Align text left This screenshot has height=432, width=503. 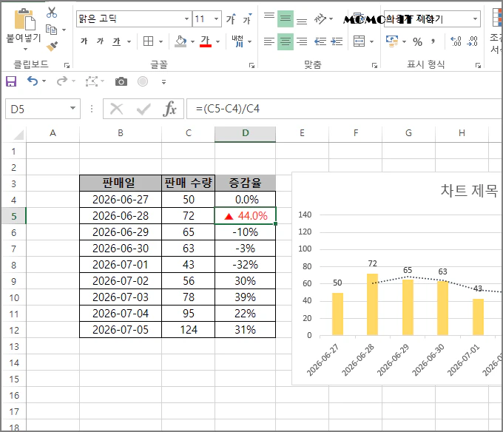click(x=269, y=41)
